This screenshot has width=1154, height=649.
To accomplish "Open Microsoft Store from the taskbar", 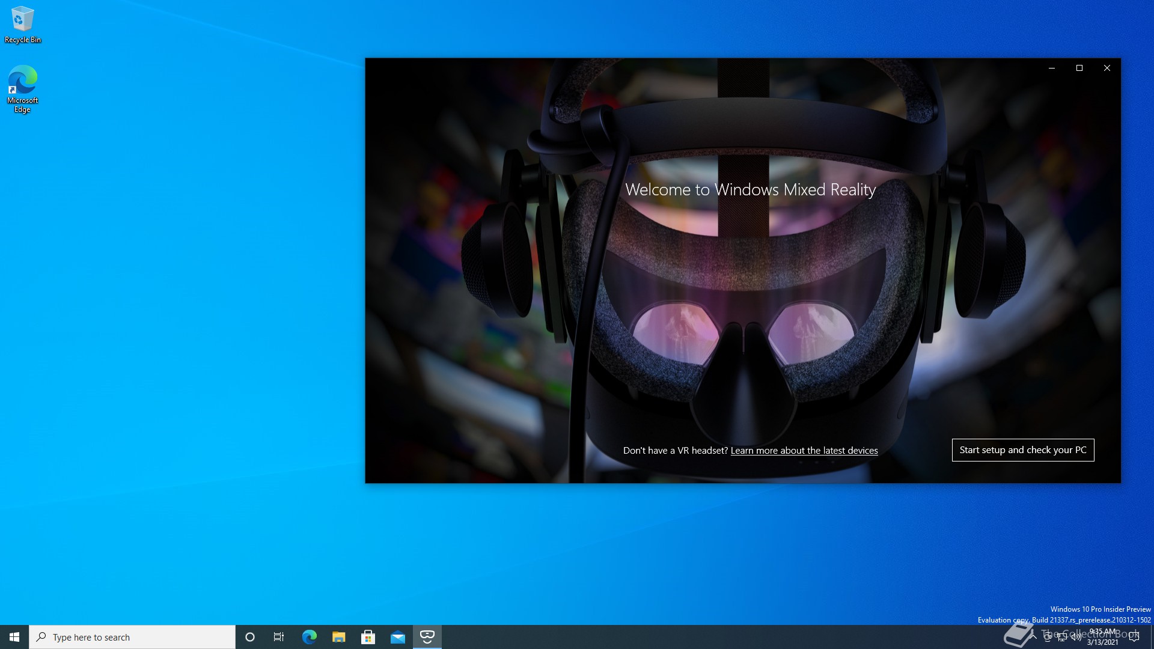I will click(368, 637).
